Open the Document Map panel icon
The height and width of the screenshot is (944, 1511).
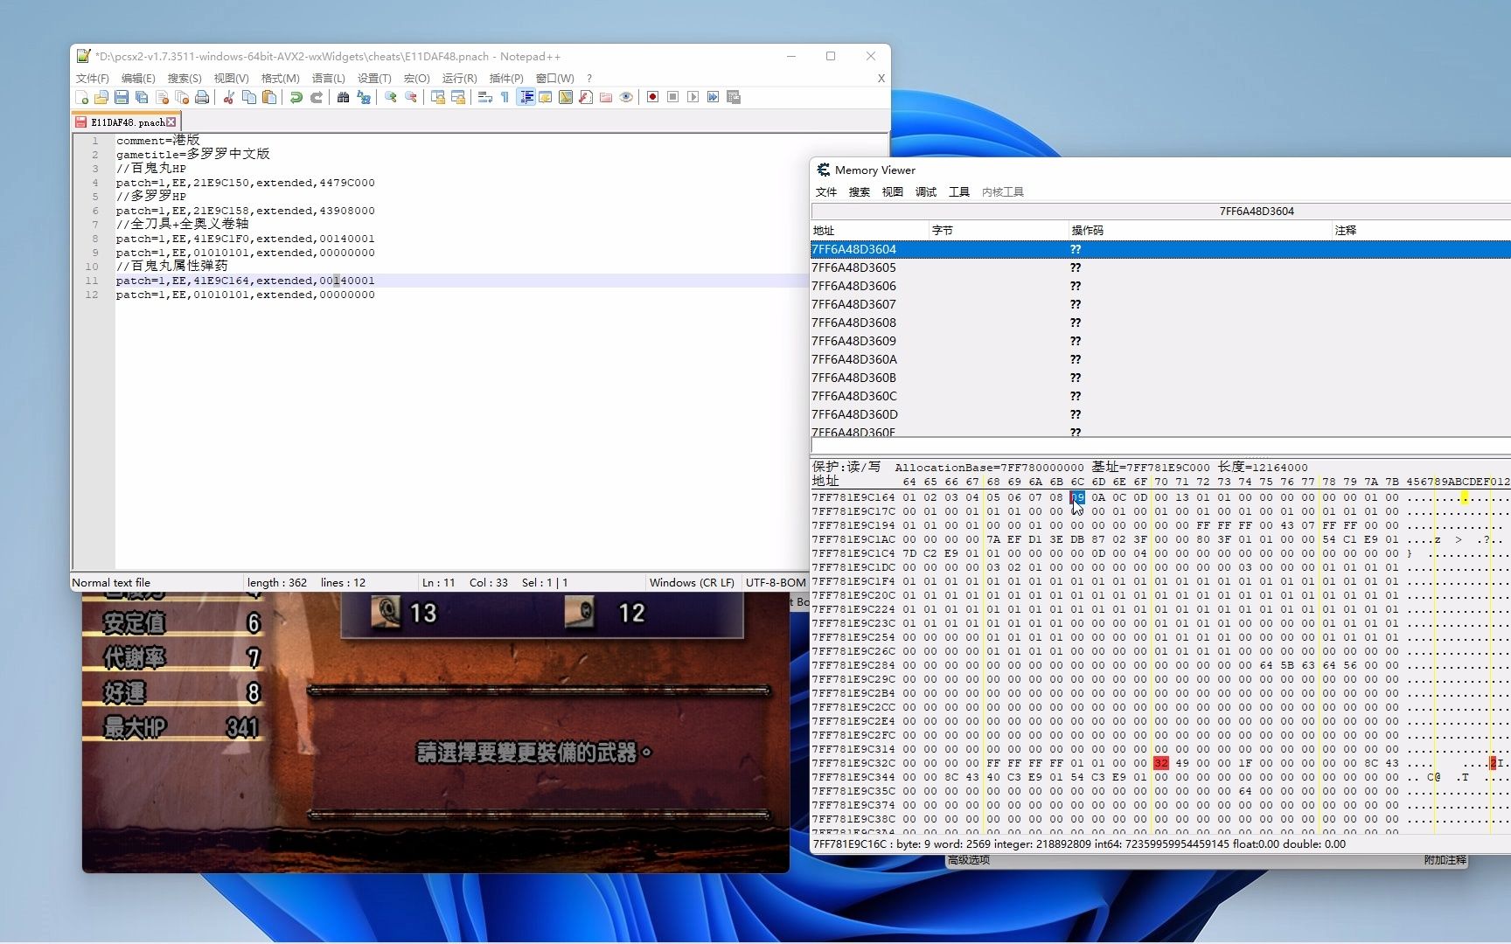coord(566,97)
